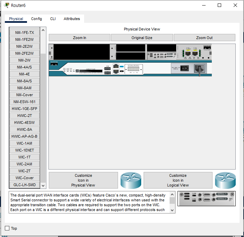
Task: Click the large empty network module slot
Action: coord(82,52)
